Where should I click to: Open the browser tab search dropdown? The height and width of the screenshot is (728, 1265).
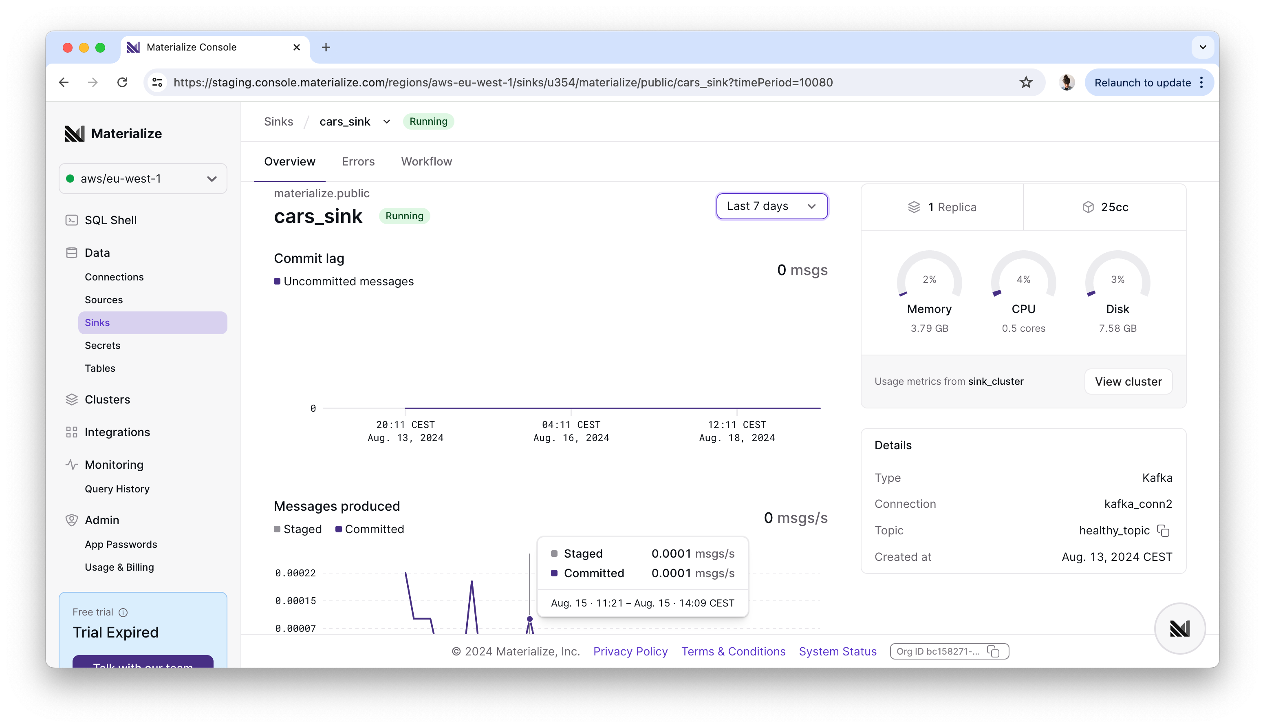point(1203,47)
